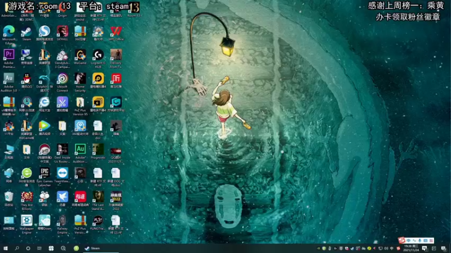Open the TeamViewer shortcut
The image size is (451, 253).
62,174
